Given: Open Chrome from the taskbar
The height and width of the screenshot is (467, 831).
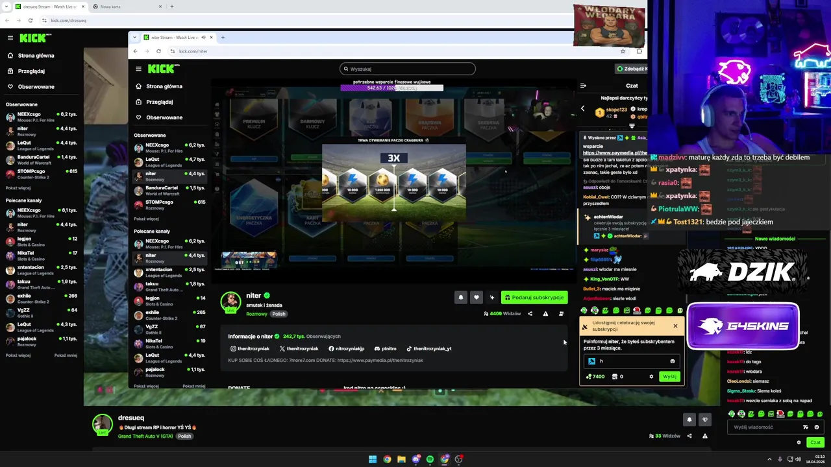Looking at the screenshot, I should (x=387, y=459).
